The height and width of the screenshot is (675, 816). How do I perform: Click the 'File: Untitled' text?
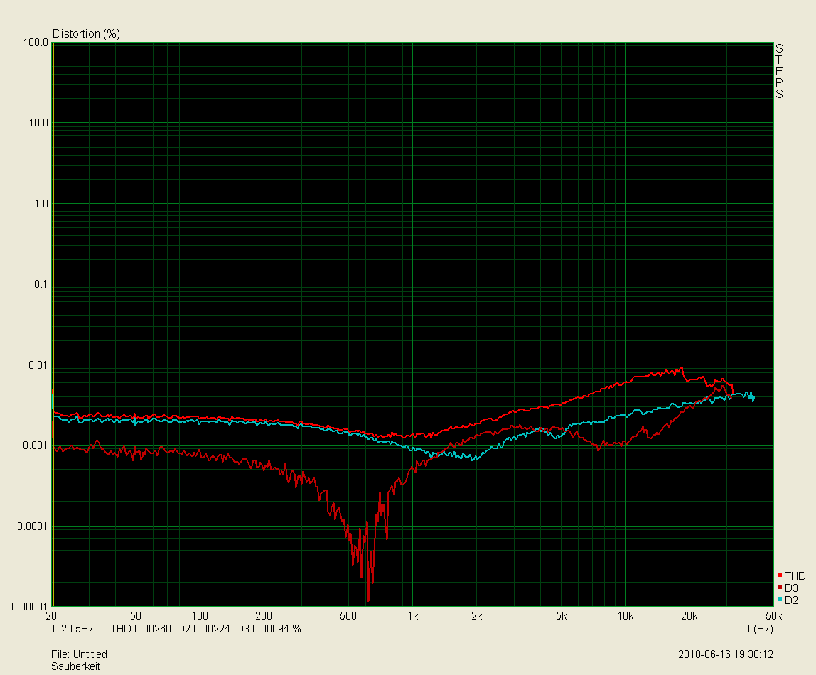(79, 654)
